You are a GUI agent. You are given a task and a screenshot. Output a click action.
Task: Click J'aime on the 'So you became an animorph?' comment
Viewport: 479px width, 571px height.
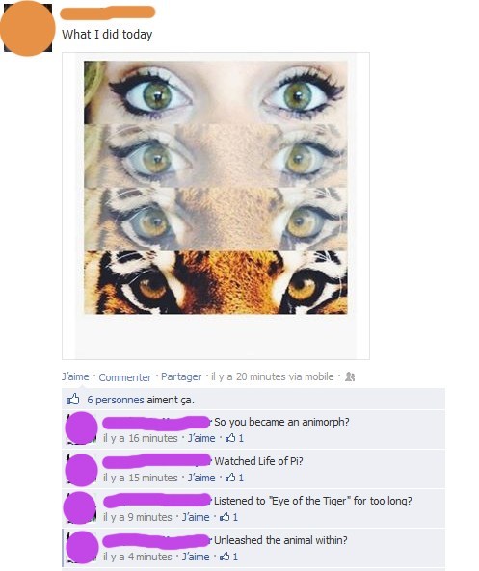tap(201, 438)
